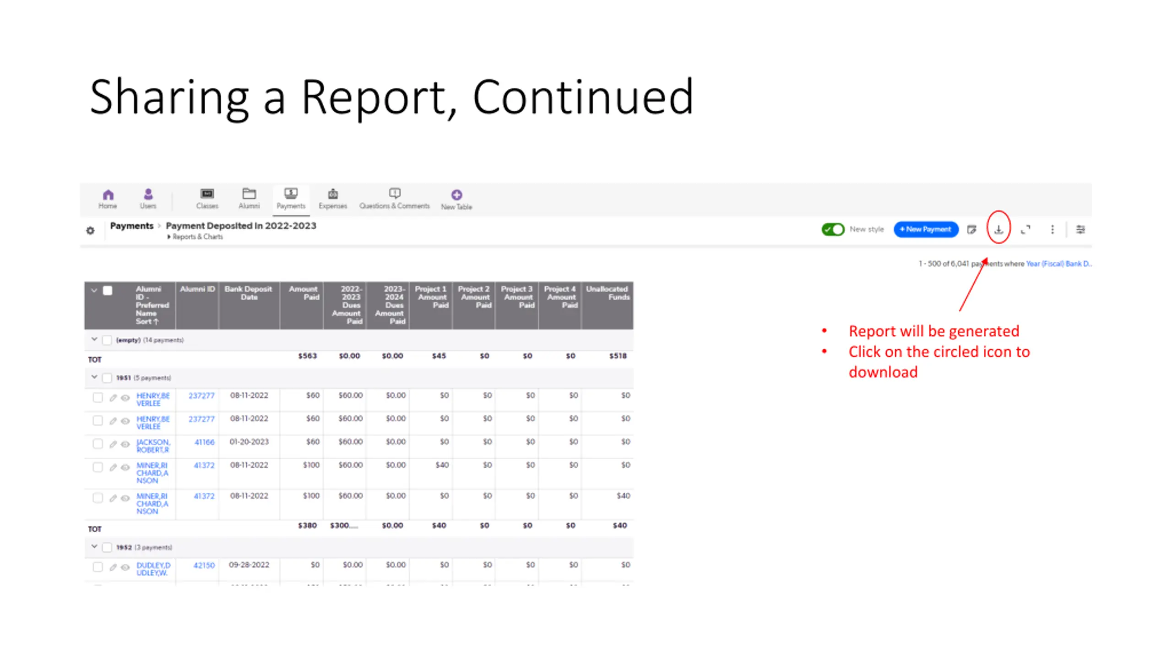Check MINER row with $40 unallocated funds
1172x659 pixels.
pos(98,498)
